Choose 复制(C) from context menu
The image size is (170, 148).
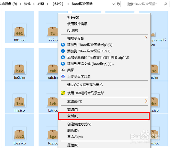point(104,116)
